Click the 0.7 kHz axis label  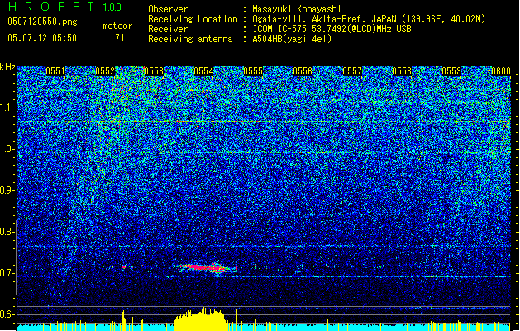[x=7, y=273]
